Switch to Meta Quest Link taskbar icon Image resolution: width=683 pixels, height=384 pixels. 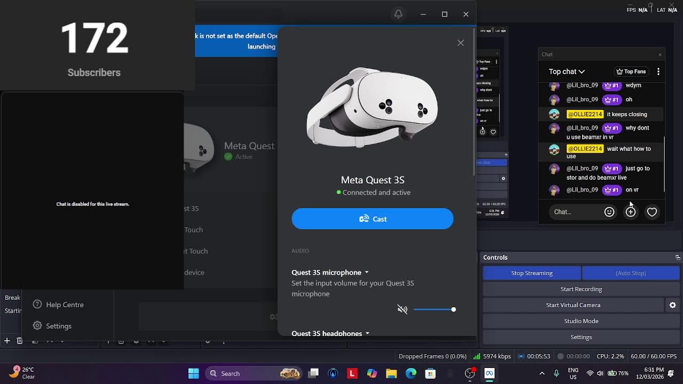[489, 373]
